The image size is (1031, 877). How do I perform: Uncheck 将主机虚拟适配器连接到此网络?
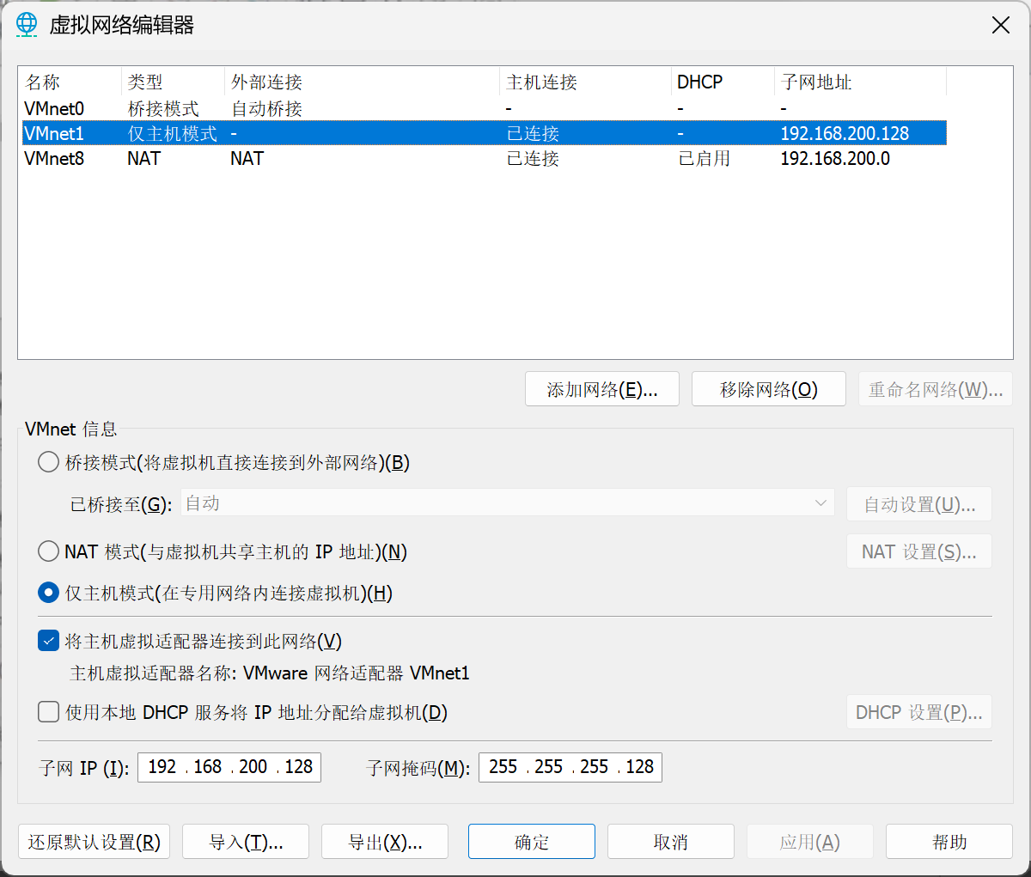click(x=49, y=642)
